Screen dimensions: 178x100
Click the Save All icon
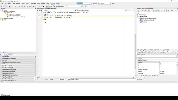tap(22, 6)
